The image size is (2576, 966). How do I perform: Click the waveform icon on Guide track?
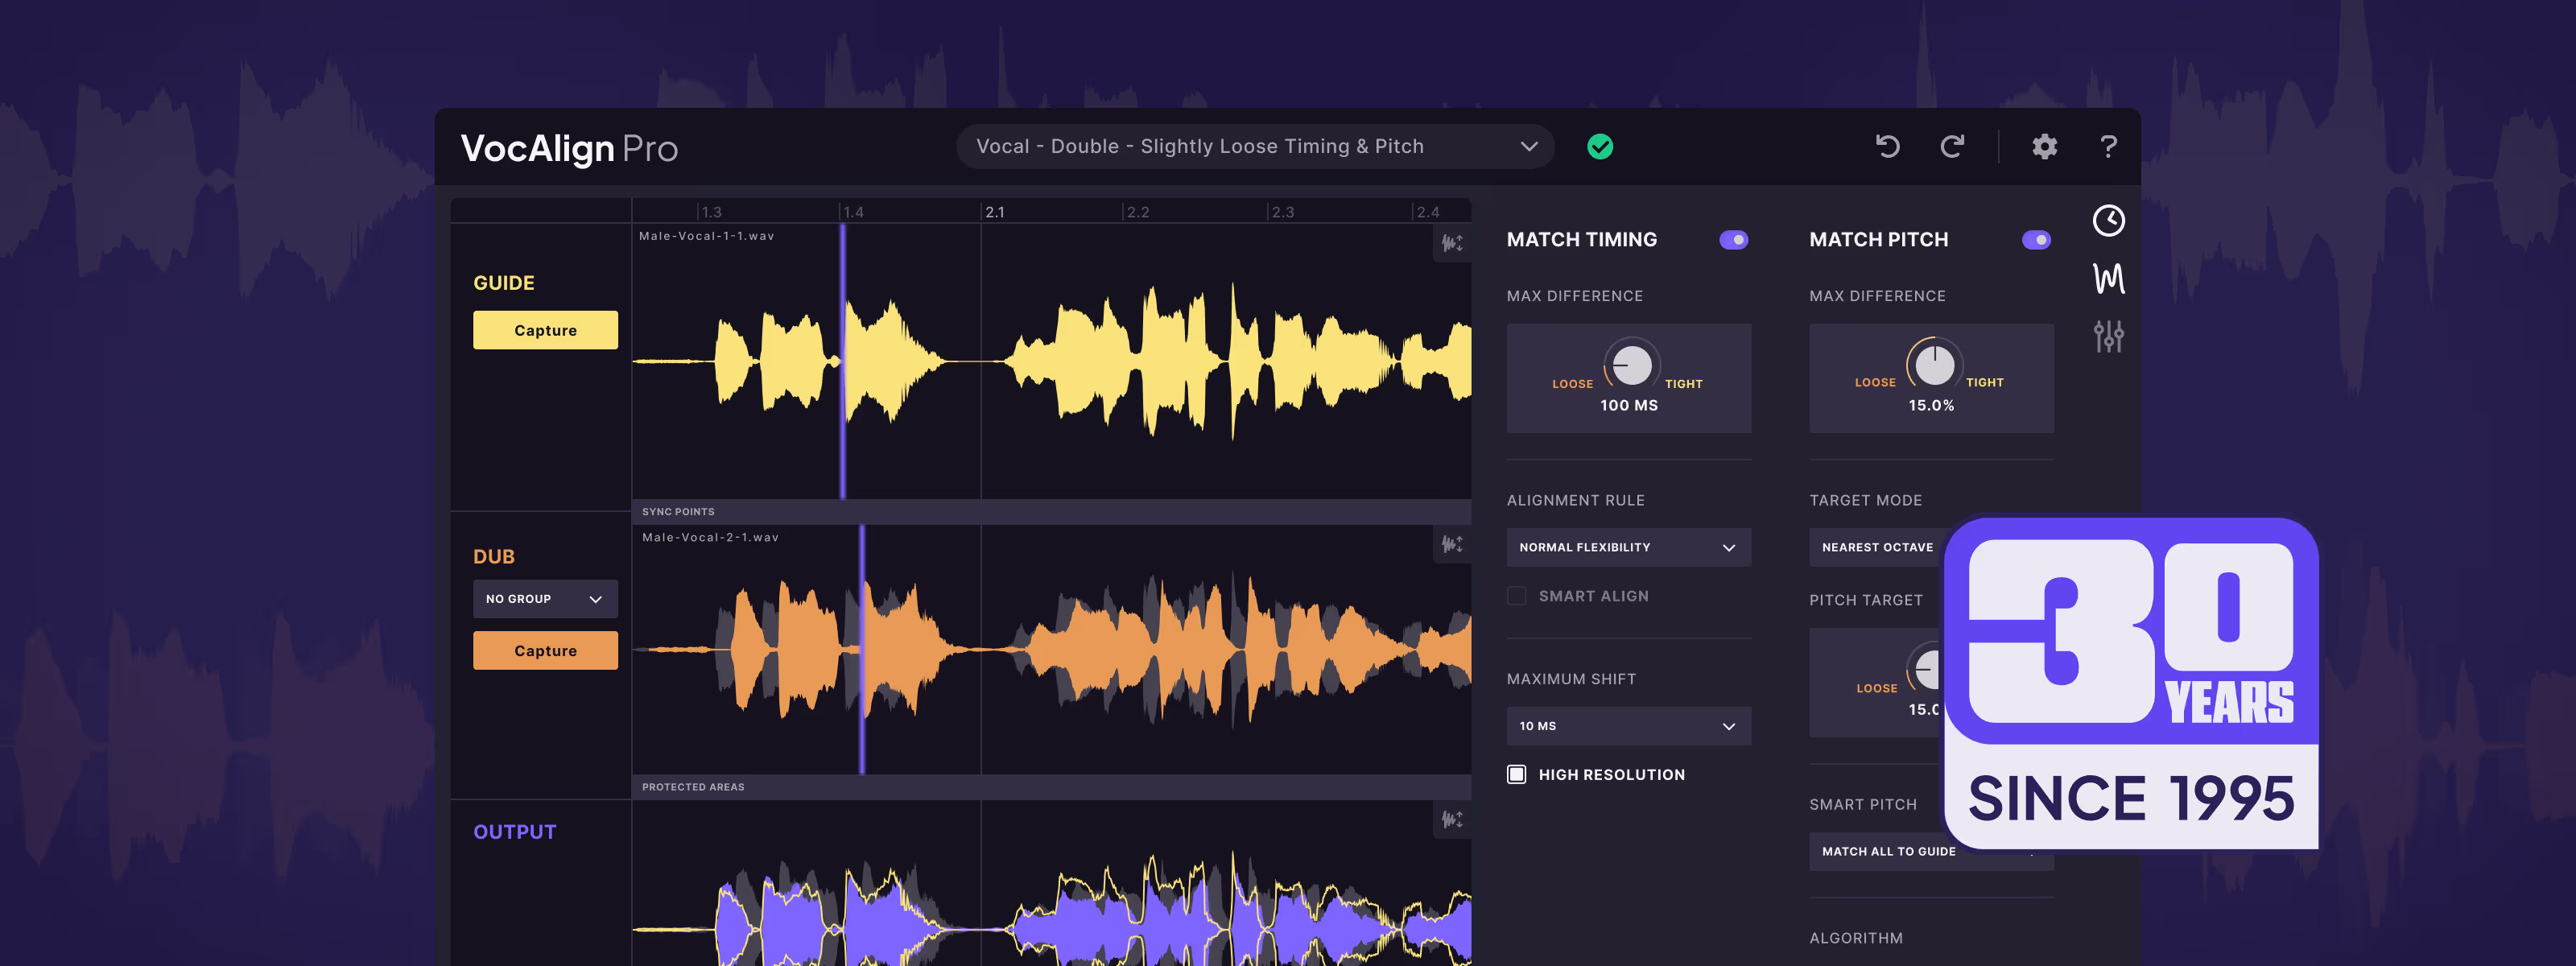1452,243
